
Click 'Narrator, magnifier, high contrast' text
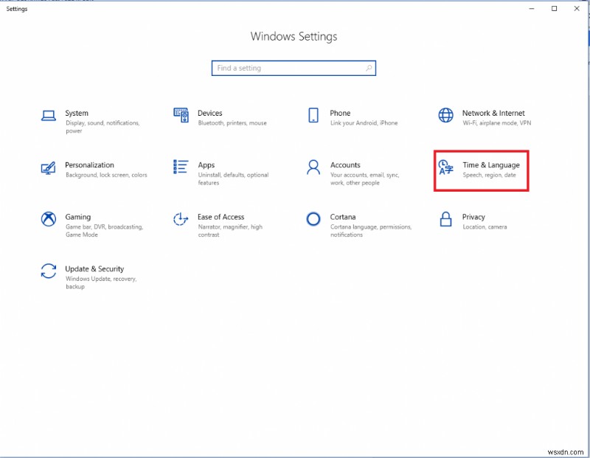coord(230,231)
